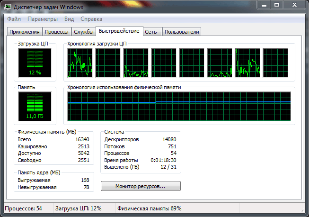The width and height of the screenshot is (309, 217).
Task: Click status bar text Физическая память: 69%
Action: coord(150,208)
